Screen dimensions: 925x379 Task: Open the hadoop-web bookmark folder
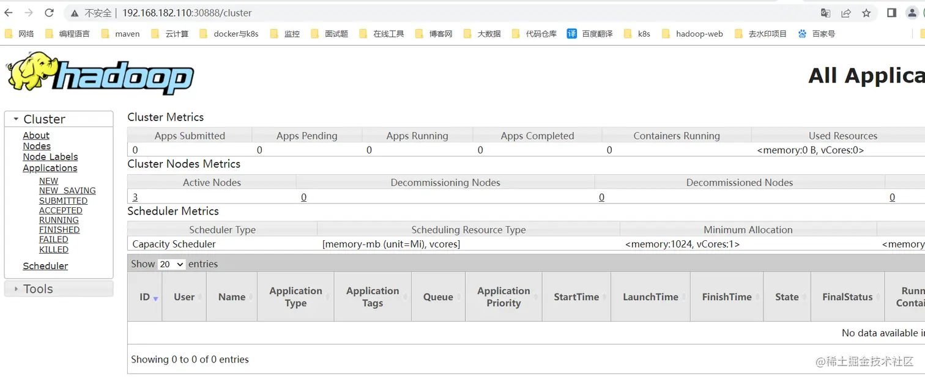click(693, 34)
